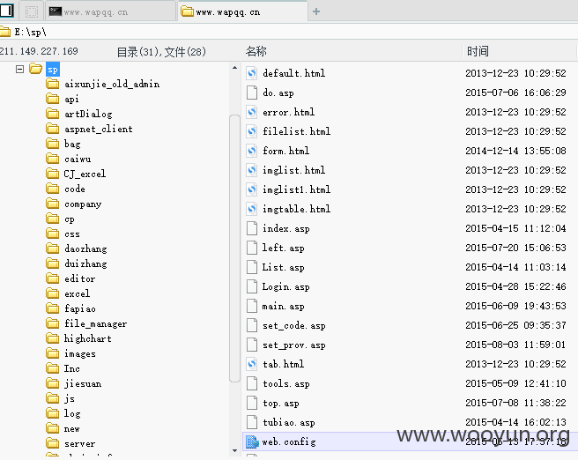Screen dimensions: 578x460
Task: Sort files by the 名称 column header
Action: click(x=256, y=51)
